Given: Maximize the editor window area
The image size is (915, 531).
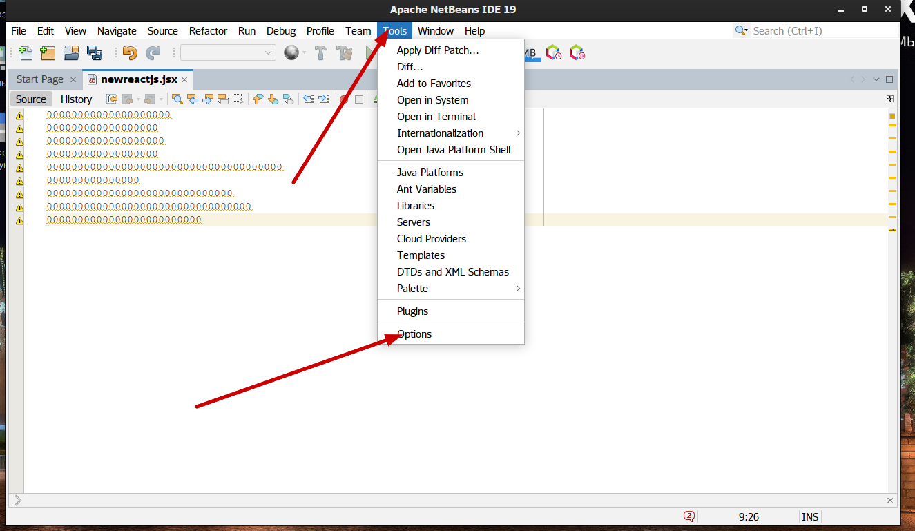Looking at the screenshot, I should click(889, 79).
